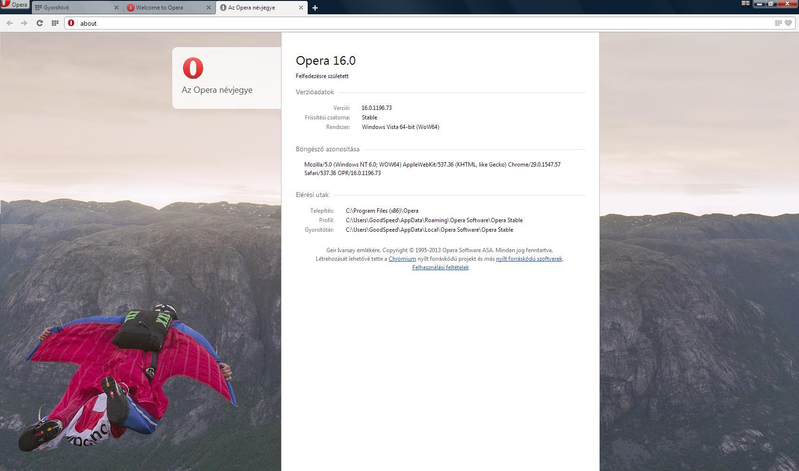Image resolution: width=799 pixels, height=471 pixels.
Task: Click the version number 16.0.1196.73 value
Action: click(377, 108)
